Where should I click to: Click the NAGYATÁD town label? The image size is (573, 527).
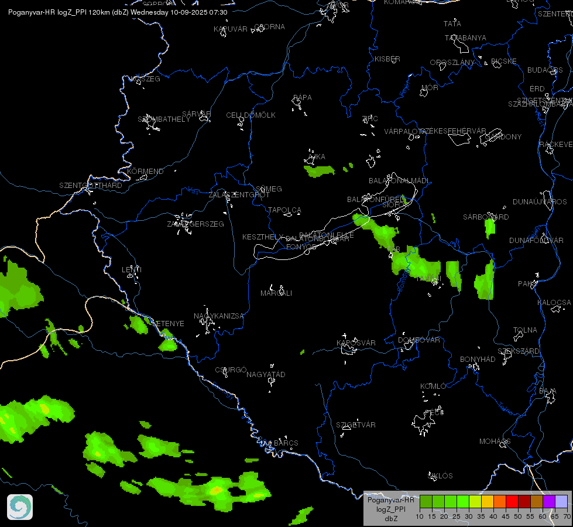pyautogui.click(x=266, y=375)
